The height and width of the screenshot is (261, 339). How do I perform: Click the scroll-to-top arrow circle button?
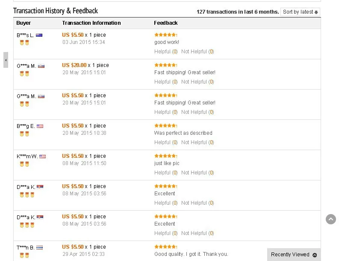tap(331, 219)
